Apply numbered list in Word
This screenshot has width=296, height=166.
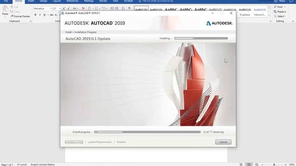[97, 8]
